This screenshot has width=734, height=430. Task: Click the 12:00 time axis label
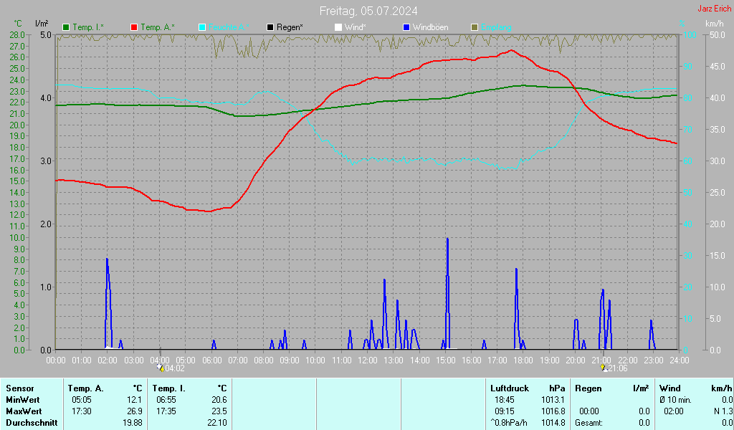[368, 360]
